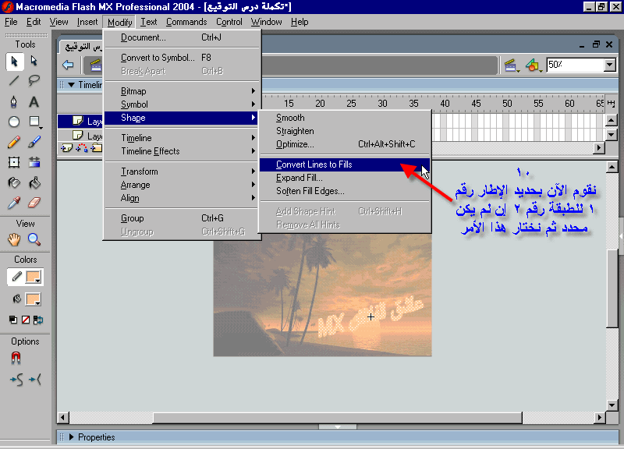
Task: Open the Help menu
Action: tap(300, 22)
